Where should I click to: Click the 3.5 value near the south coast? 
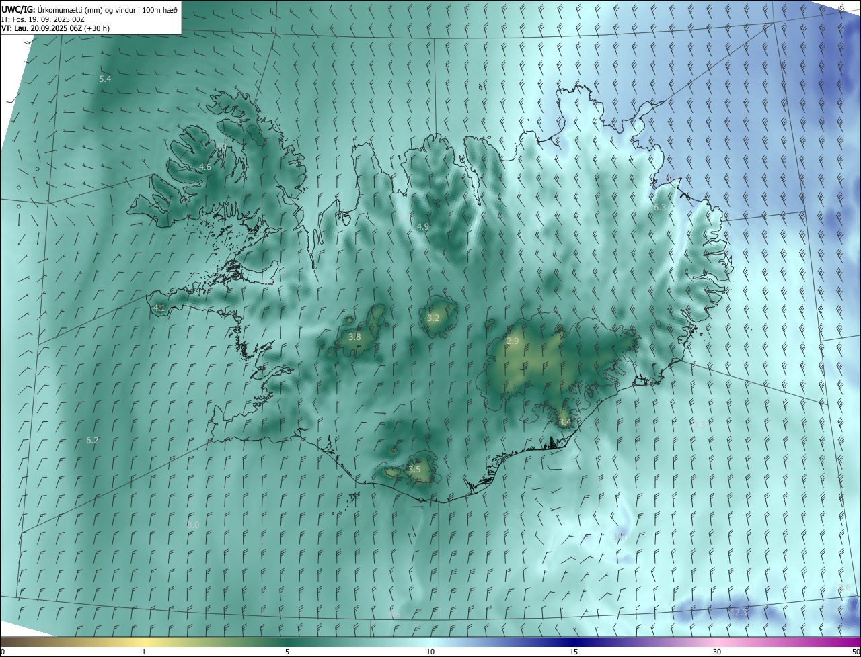[414, 469]
